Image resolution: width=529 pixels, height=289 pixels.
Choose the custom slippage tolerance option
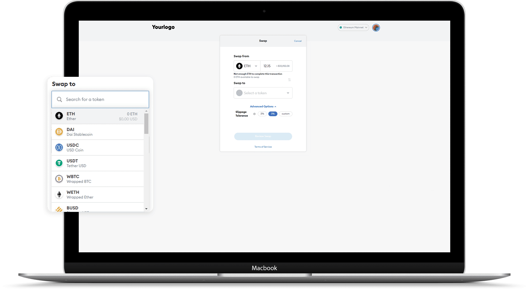coord(286,114)
